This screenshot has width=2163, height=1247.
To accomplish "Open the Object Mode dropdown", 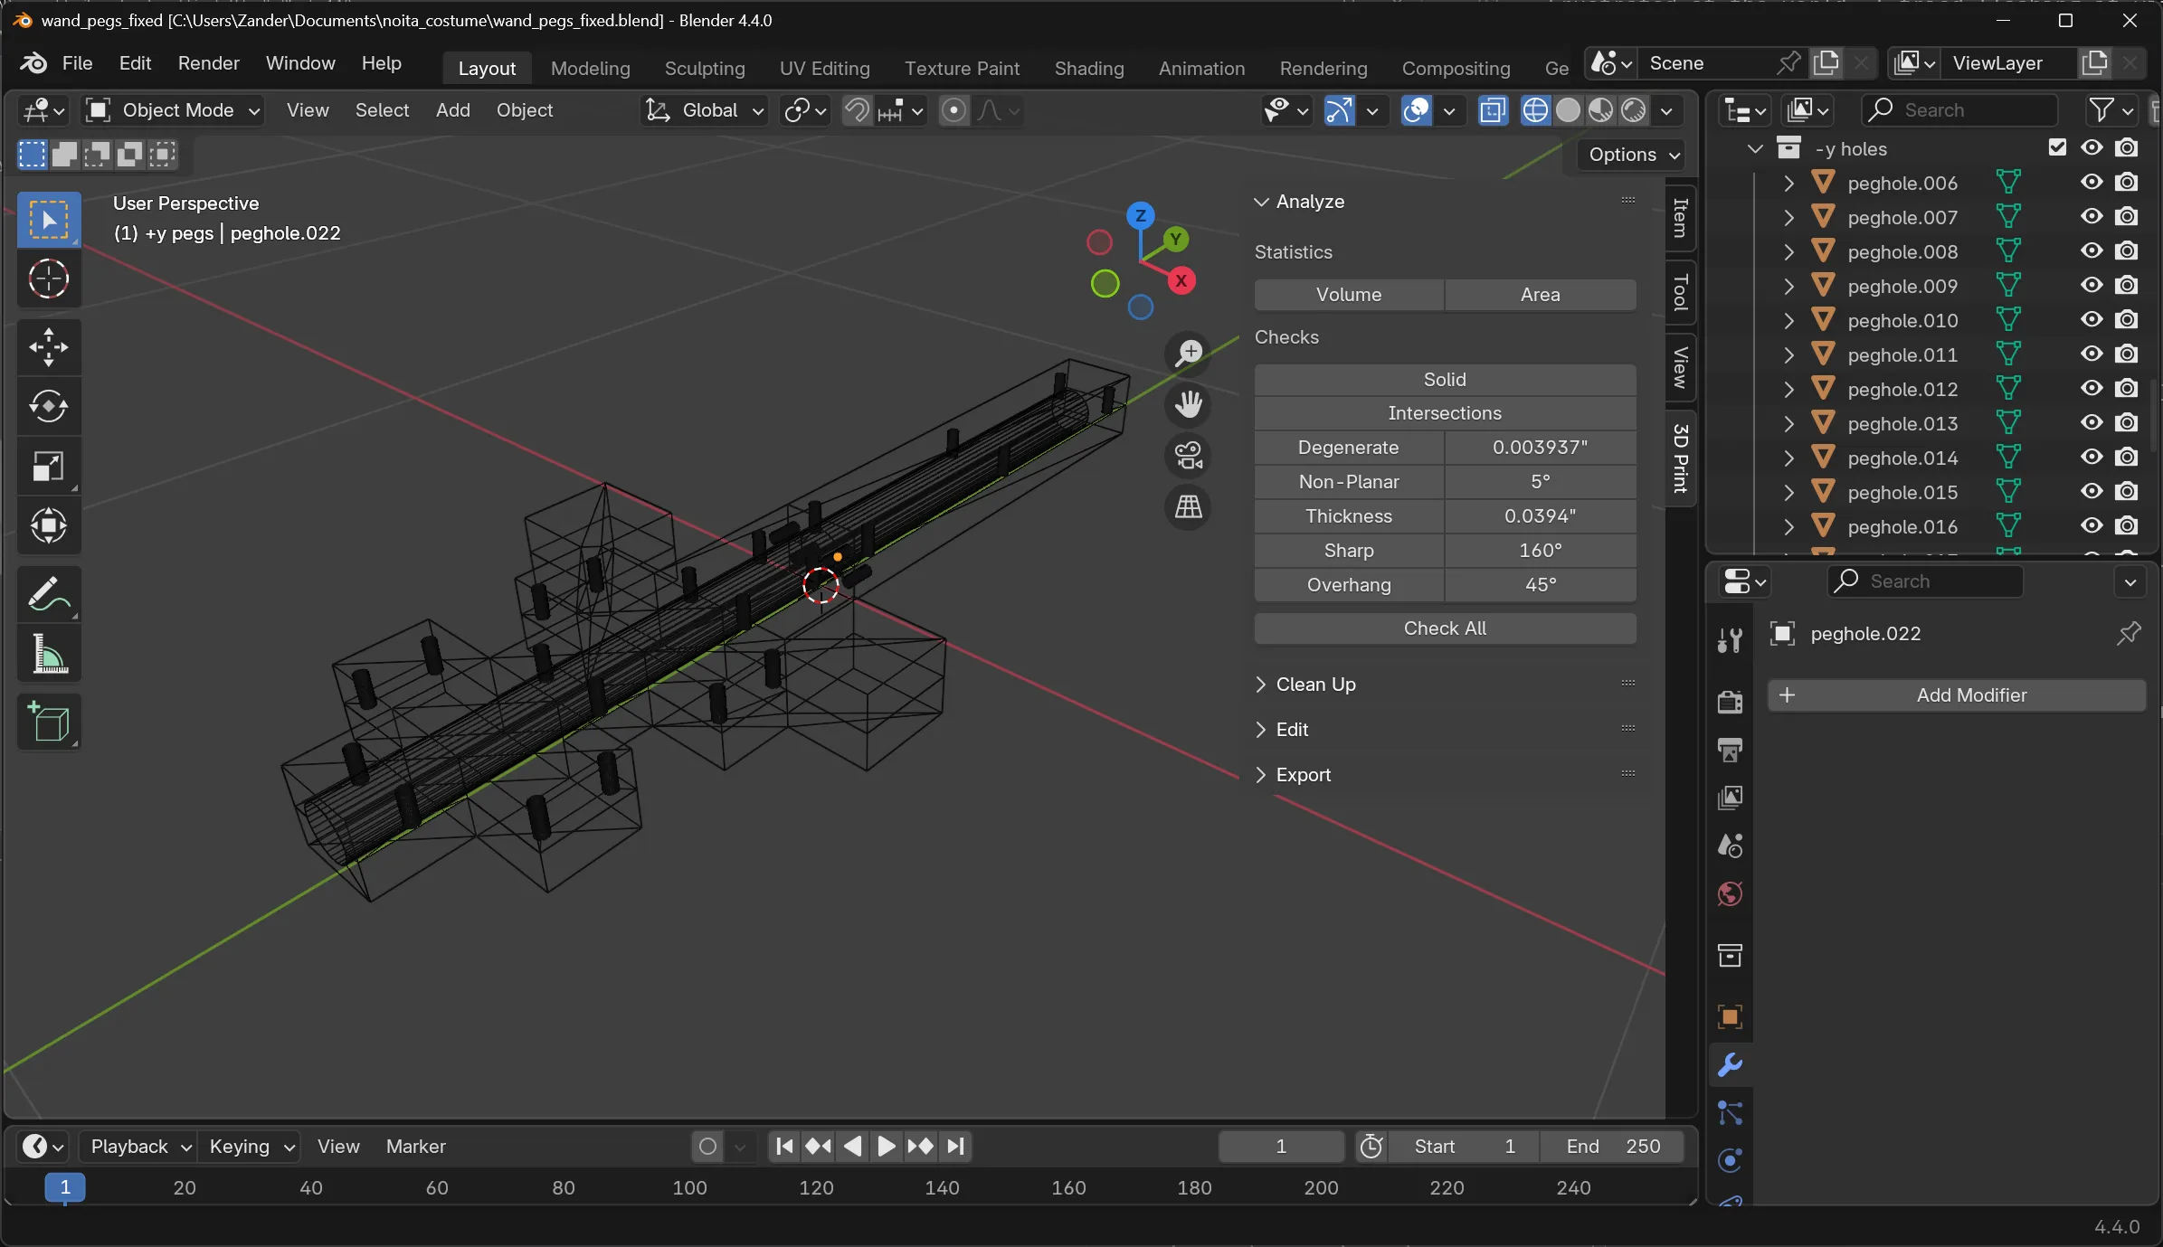I will pos(172,109).
